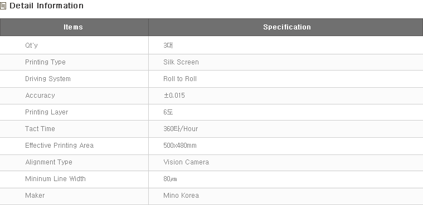Click the Tact Time label
The height and width of the screenshot is (205, 423).
40,129
